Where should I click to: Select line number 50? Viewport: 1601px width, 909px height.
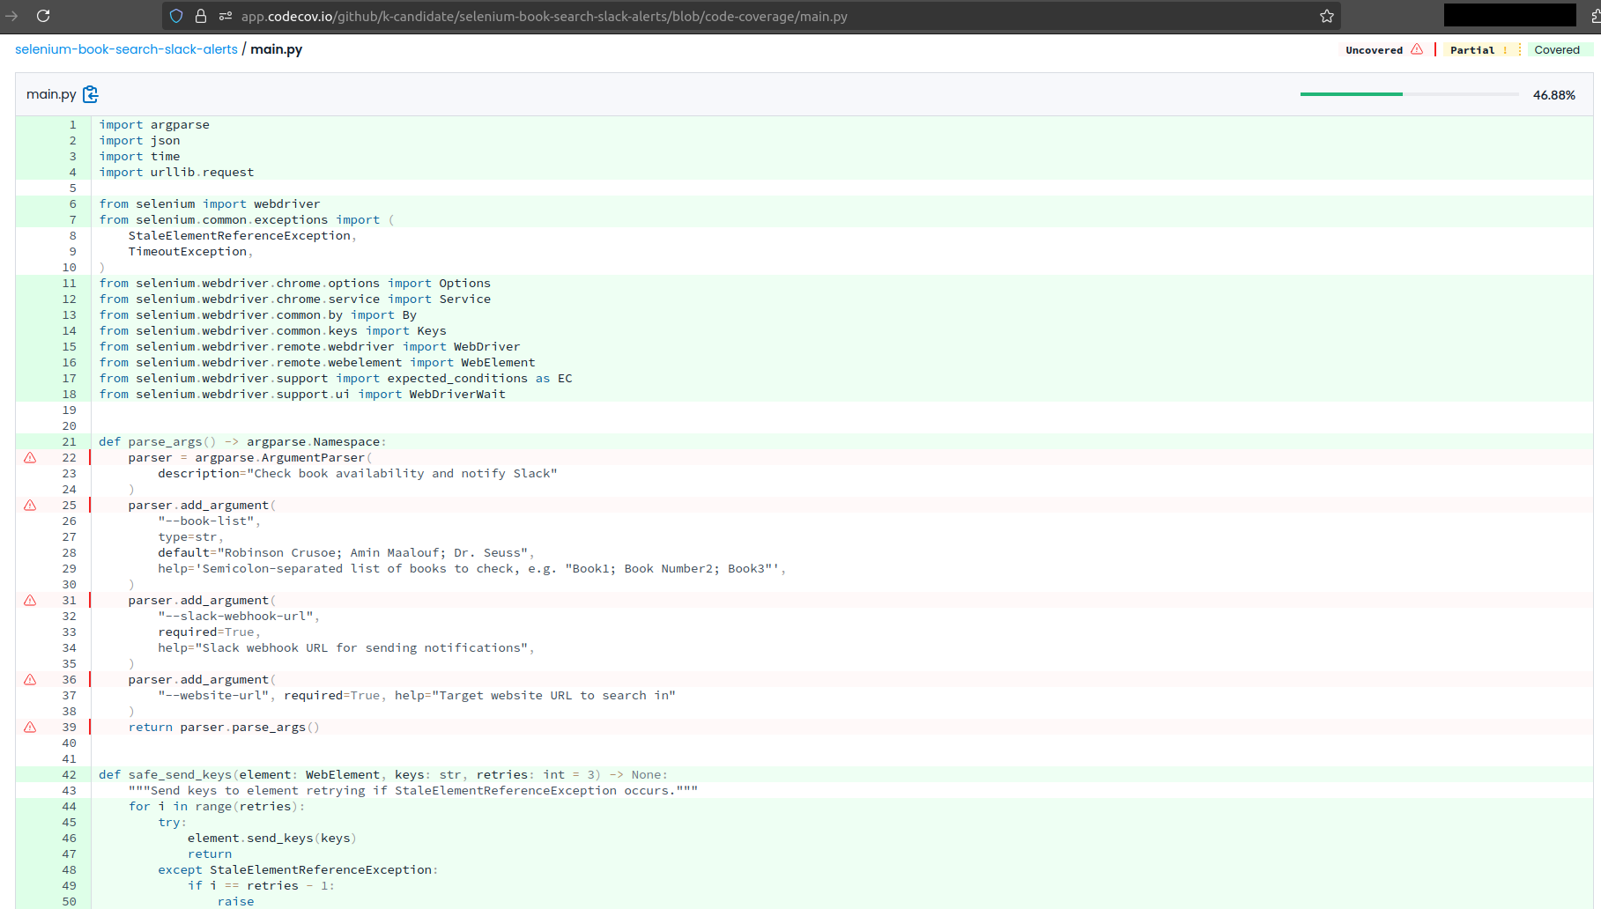70,902
